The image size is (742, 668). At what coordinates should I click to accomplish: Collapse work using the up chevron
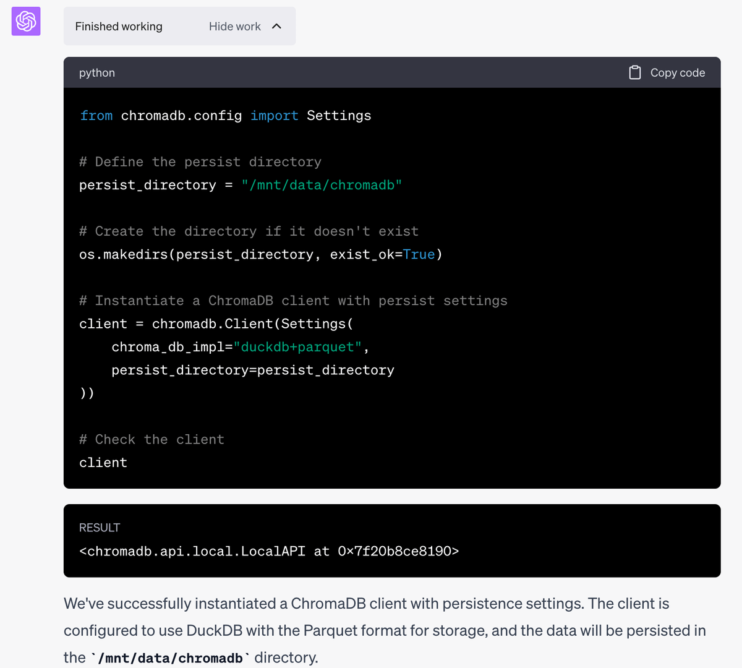276,26
